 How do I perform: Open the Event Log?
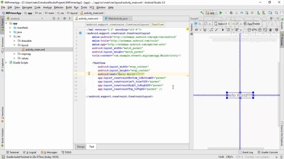(246, 152)
